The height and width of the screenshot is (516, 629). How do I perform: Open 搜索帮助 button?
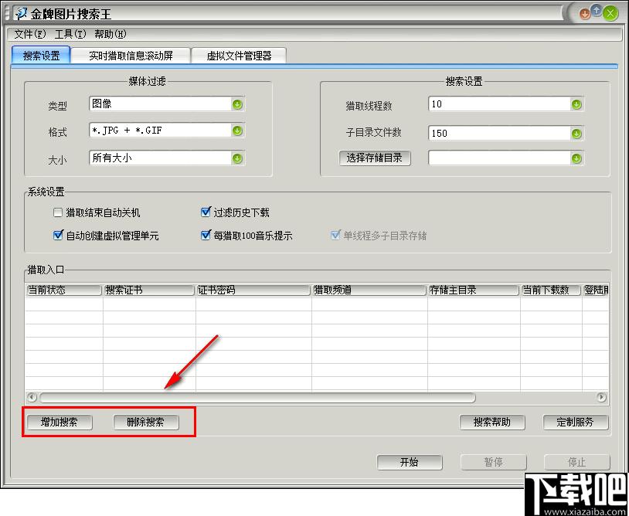click(492, 423)
